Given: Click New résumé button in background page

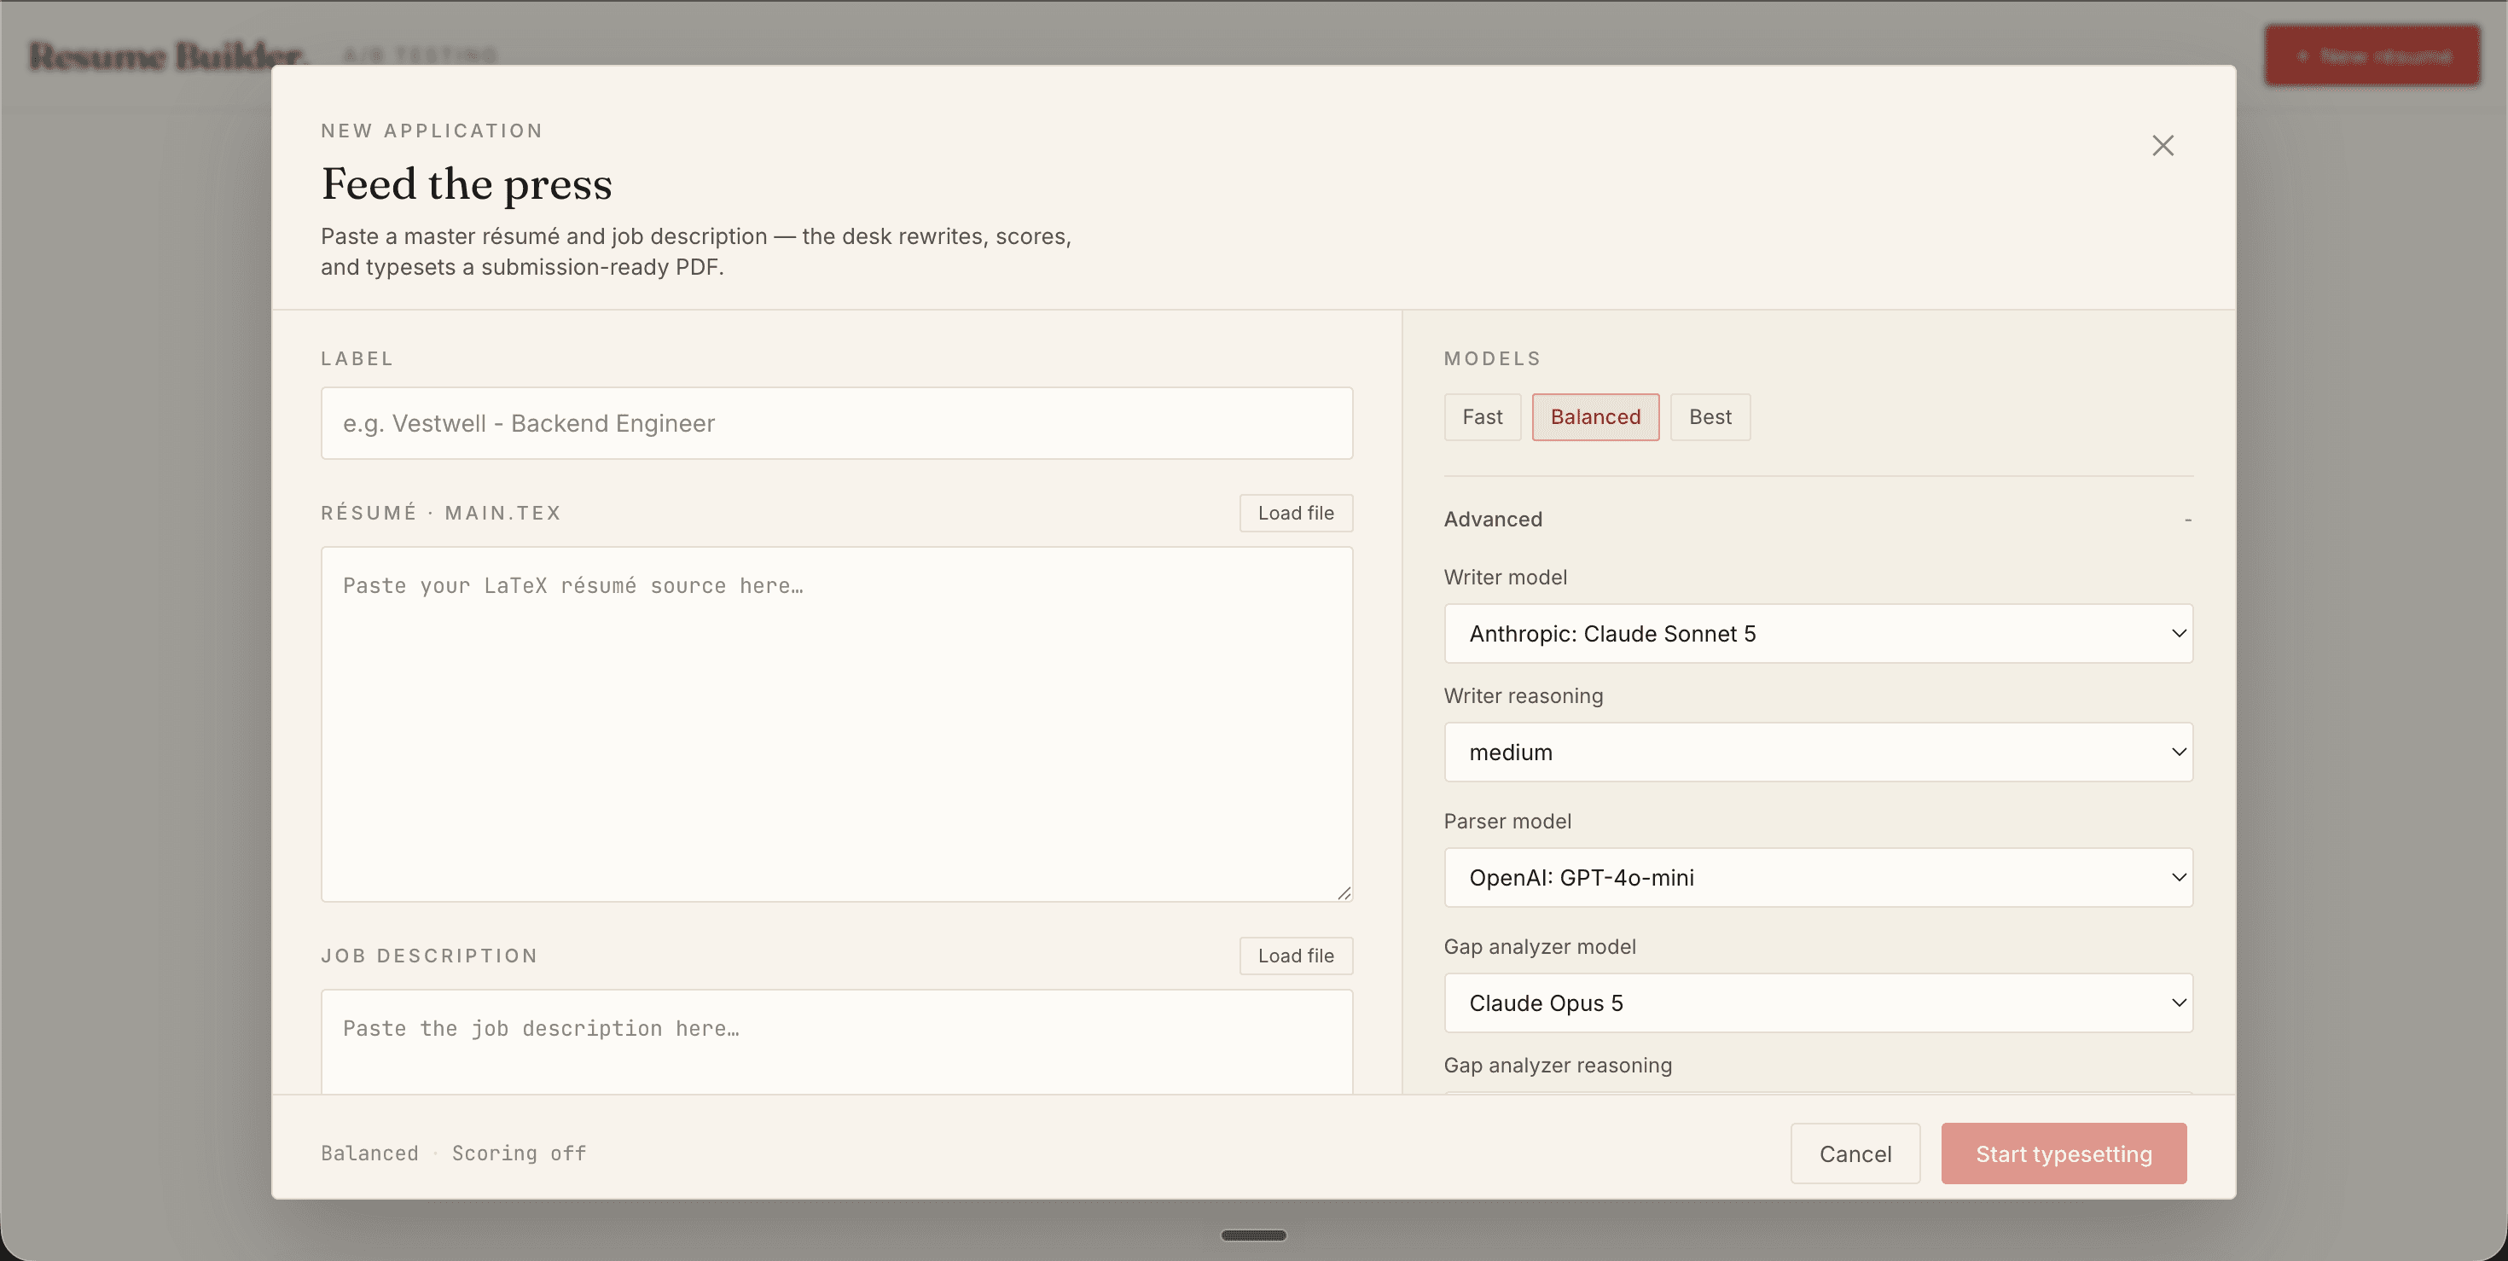Looking at the screenshot, I should click(x=2372, y=56).
